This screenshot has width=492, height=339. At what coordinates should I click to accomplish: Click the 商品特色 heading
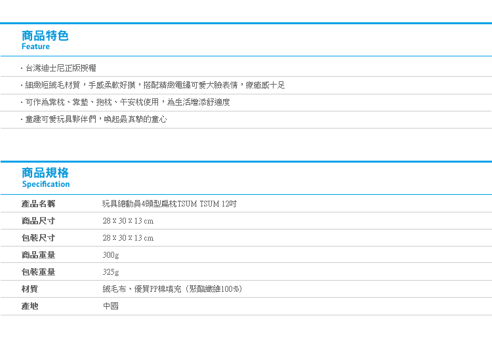[45, 36]
